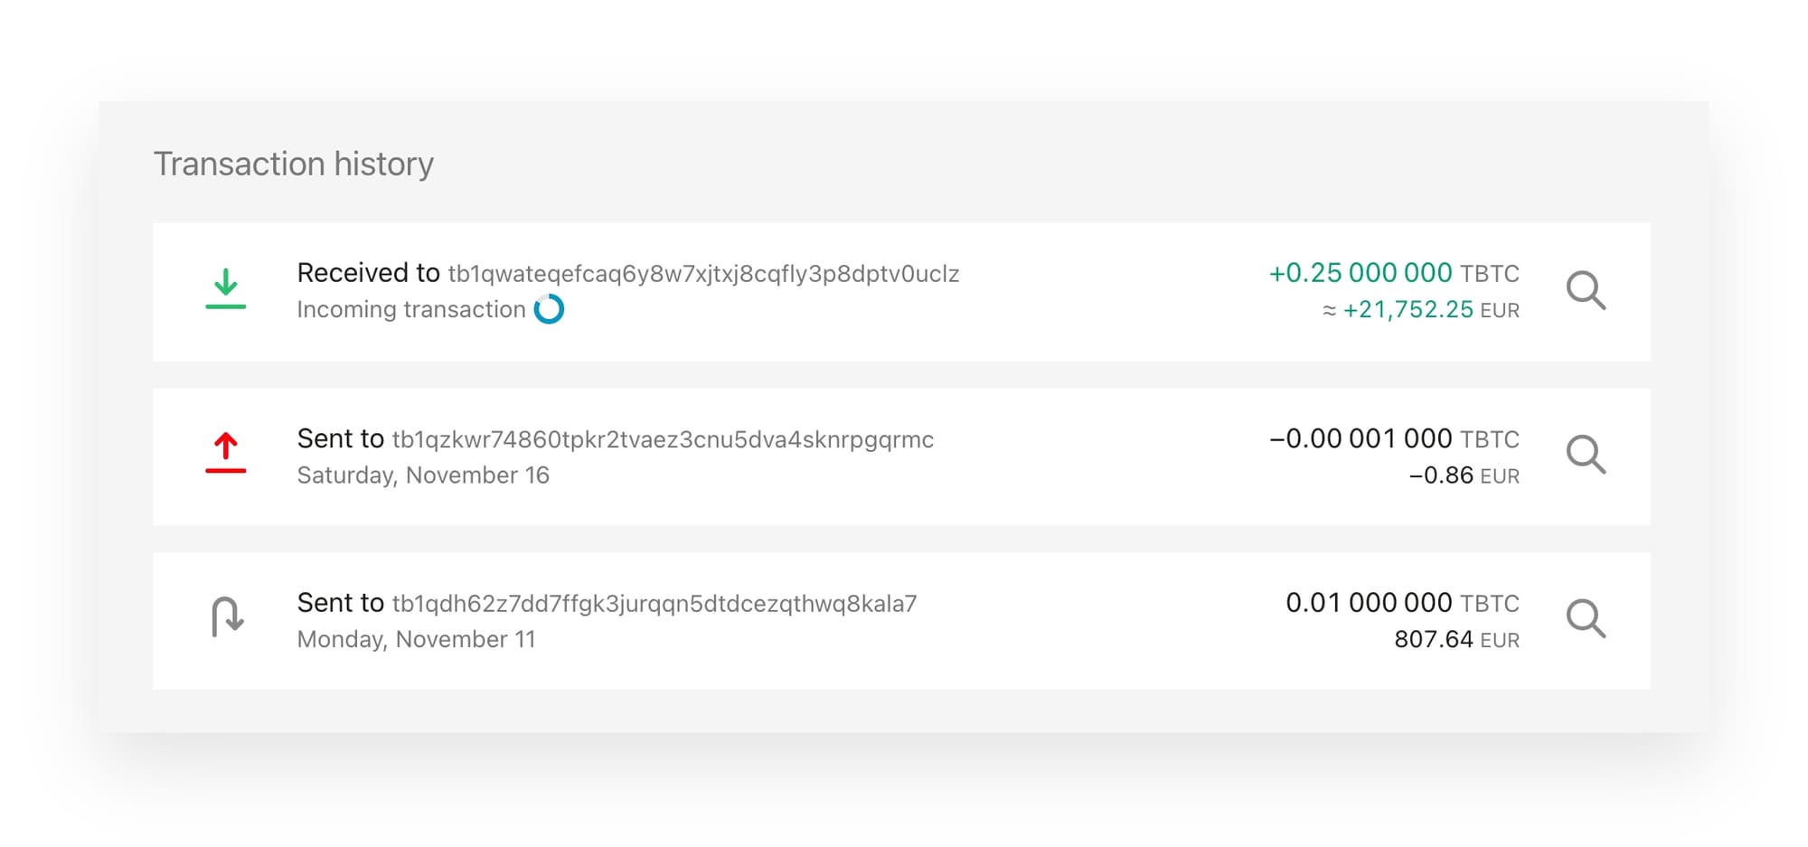This screenshot has height=847, width=1808.
Task: Click the gray send-to-self arrow icon
Action: [227, 617]
